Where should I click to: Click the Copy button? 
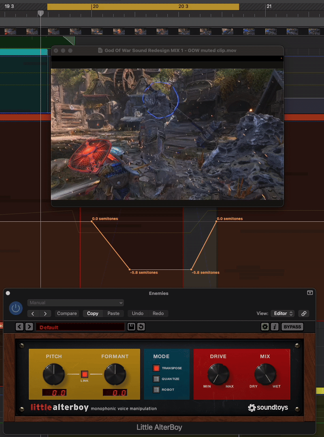point(93,313)
